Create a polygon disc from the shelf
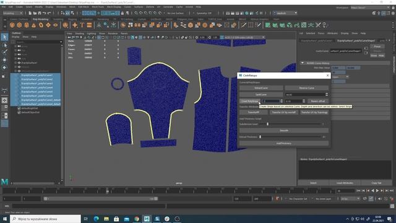Viewport: 396px width, 223px height. (55, 25)
